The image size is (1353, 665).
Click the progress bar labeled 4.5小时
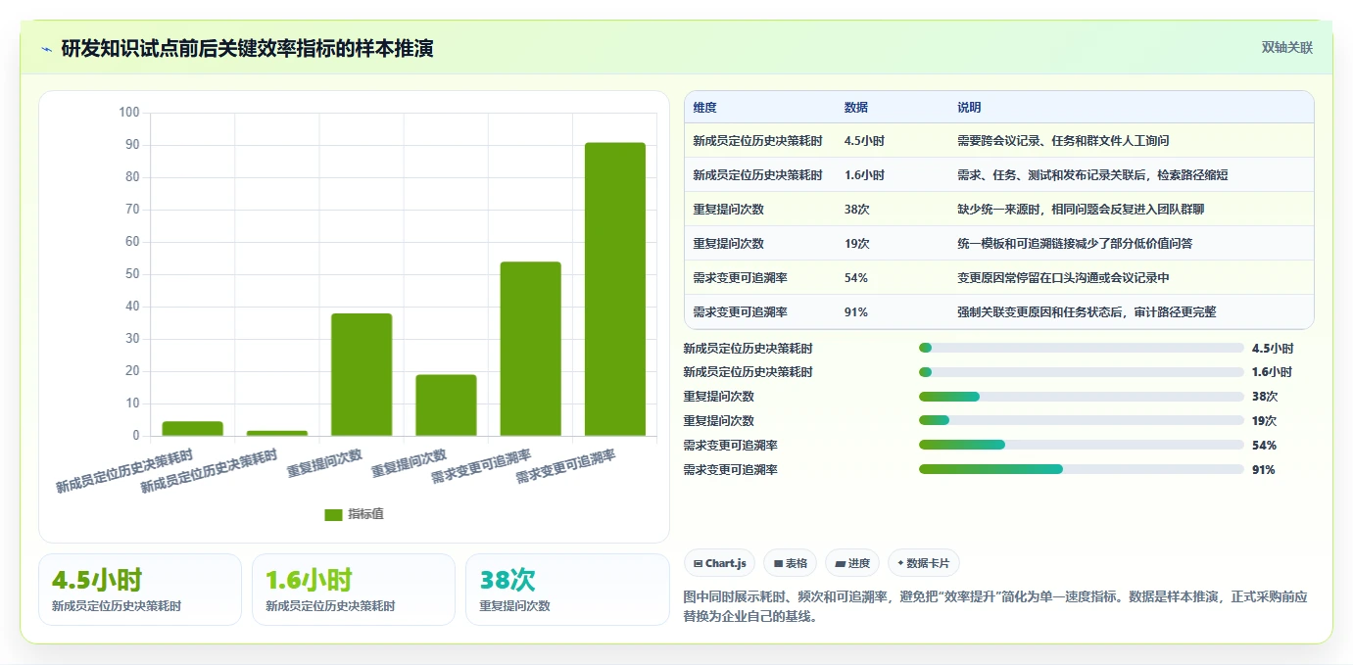[x=1081, y=348]
